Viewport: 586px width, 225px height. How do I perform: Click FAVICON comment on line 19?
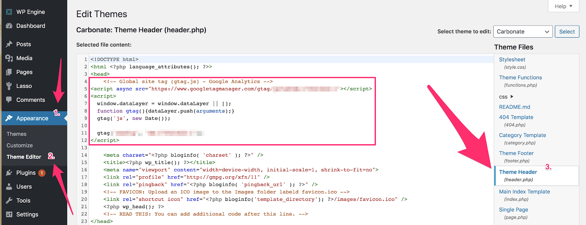pyautogui.click(x=226, y=192)
